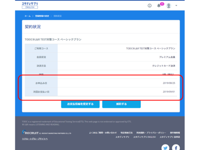This screenshot has height=150, width=201.
Task: Go to ホーム in the breadcrumb
Action: tap(28, 16)
